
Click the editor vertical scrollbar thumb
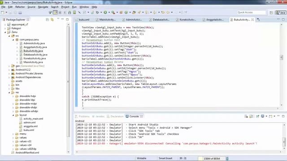282,58
